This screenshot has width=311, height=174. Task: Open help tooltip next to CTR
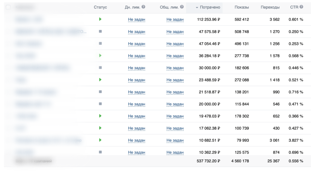coord(301,7)
